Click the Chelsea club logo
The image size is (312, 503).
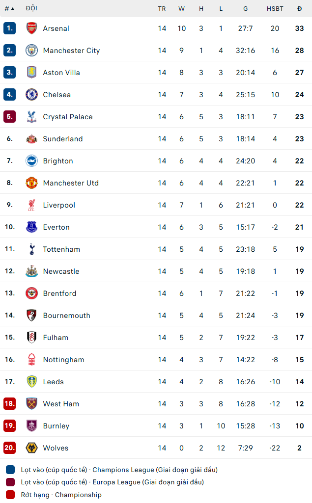(31, 95)
